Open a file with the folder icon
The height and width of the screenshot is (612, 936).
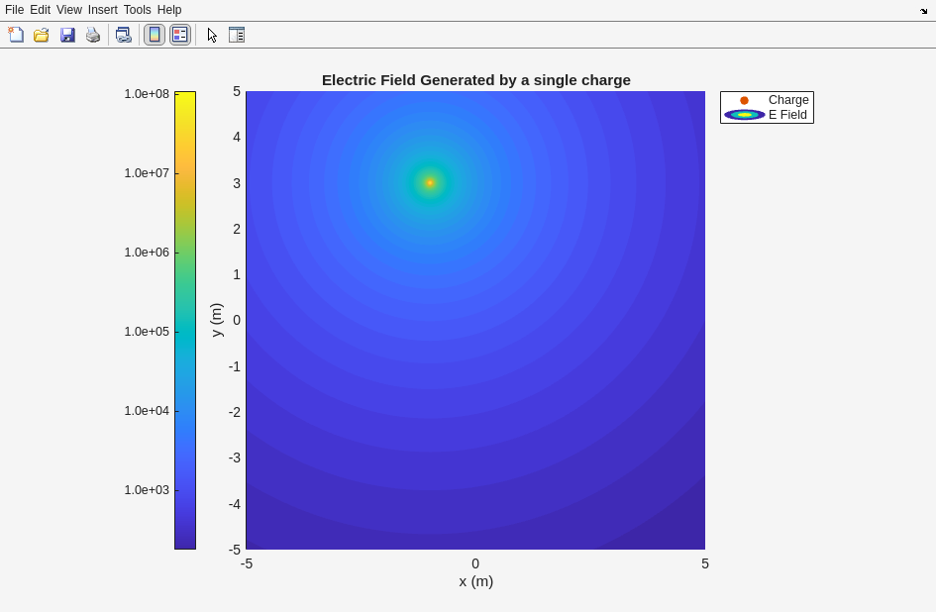pyautogui.click(x=42, y=35)
